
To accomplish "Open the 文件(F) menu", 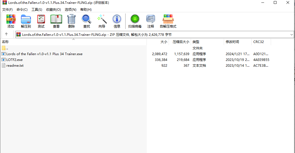I will click(x=7, y=9).
